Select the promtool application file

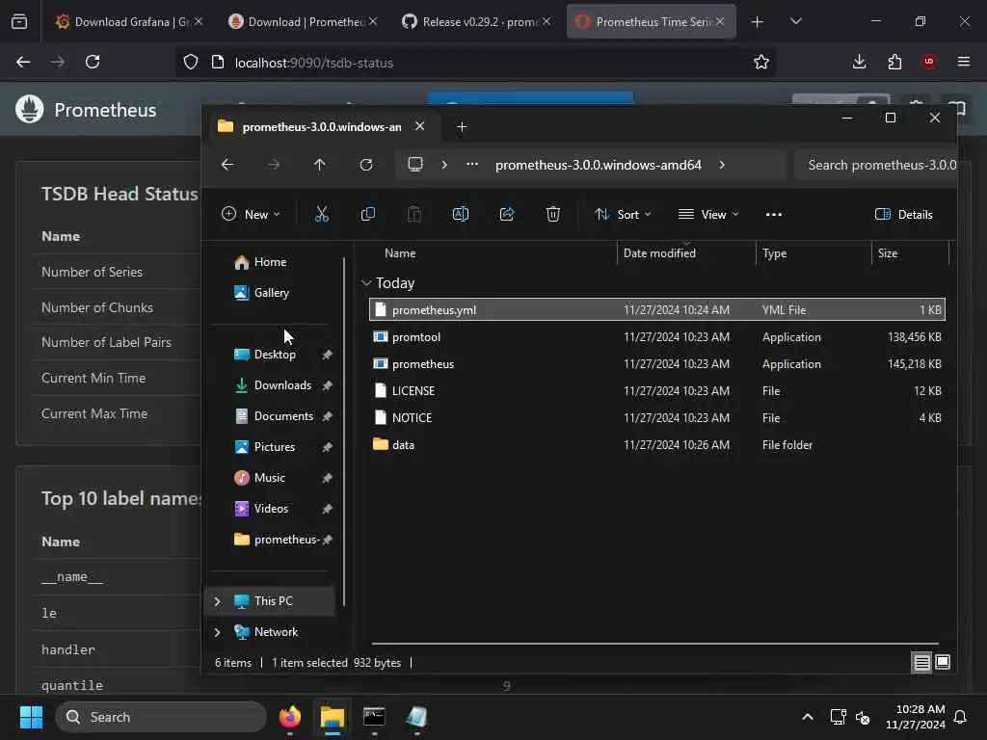[x=657, y=336]
